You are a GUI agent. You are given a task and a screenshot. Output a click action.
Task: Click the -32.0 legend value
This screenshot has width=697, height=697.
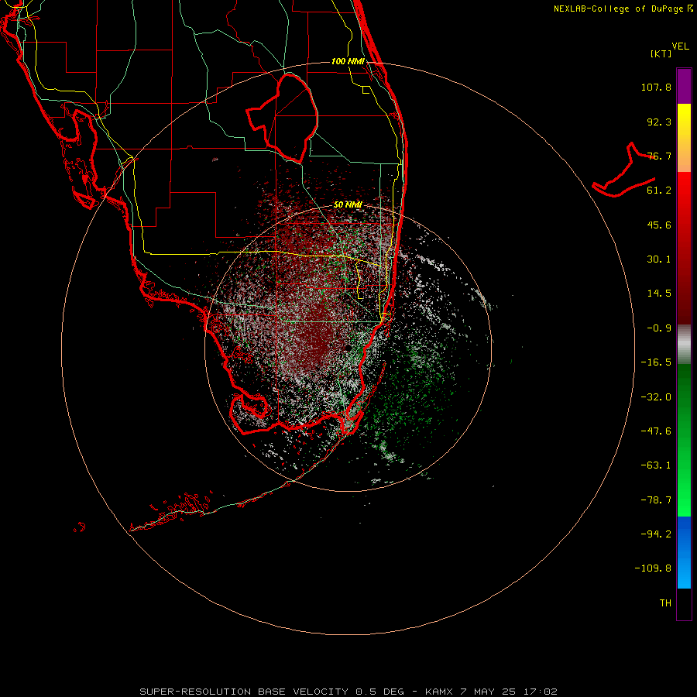point(656,397)
